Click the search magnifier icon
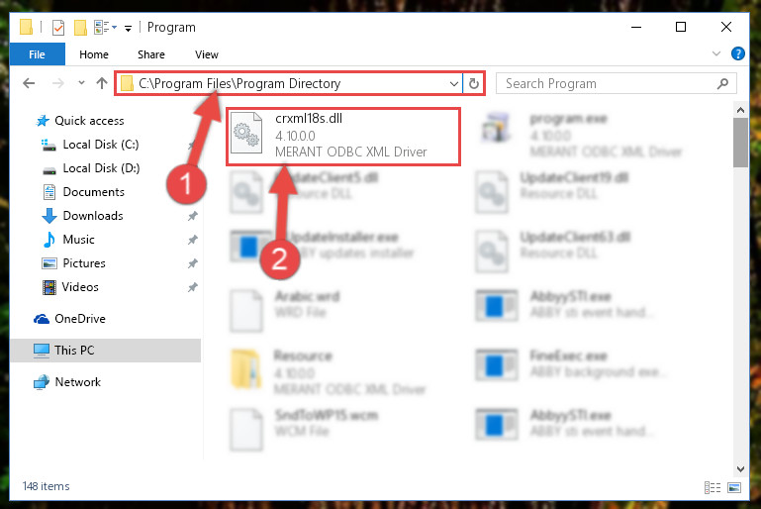This screenshot has height=509, width=761. click(x=722, y=83)
